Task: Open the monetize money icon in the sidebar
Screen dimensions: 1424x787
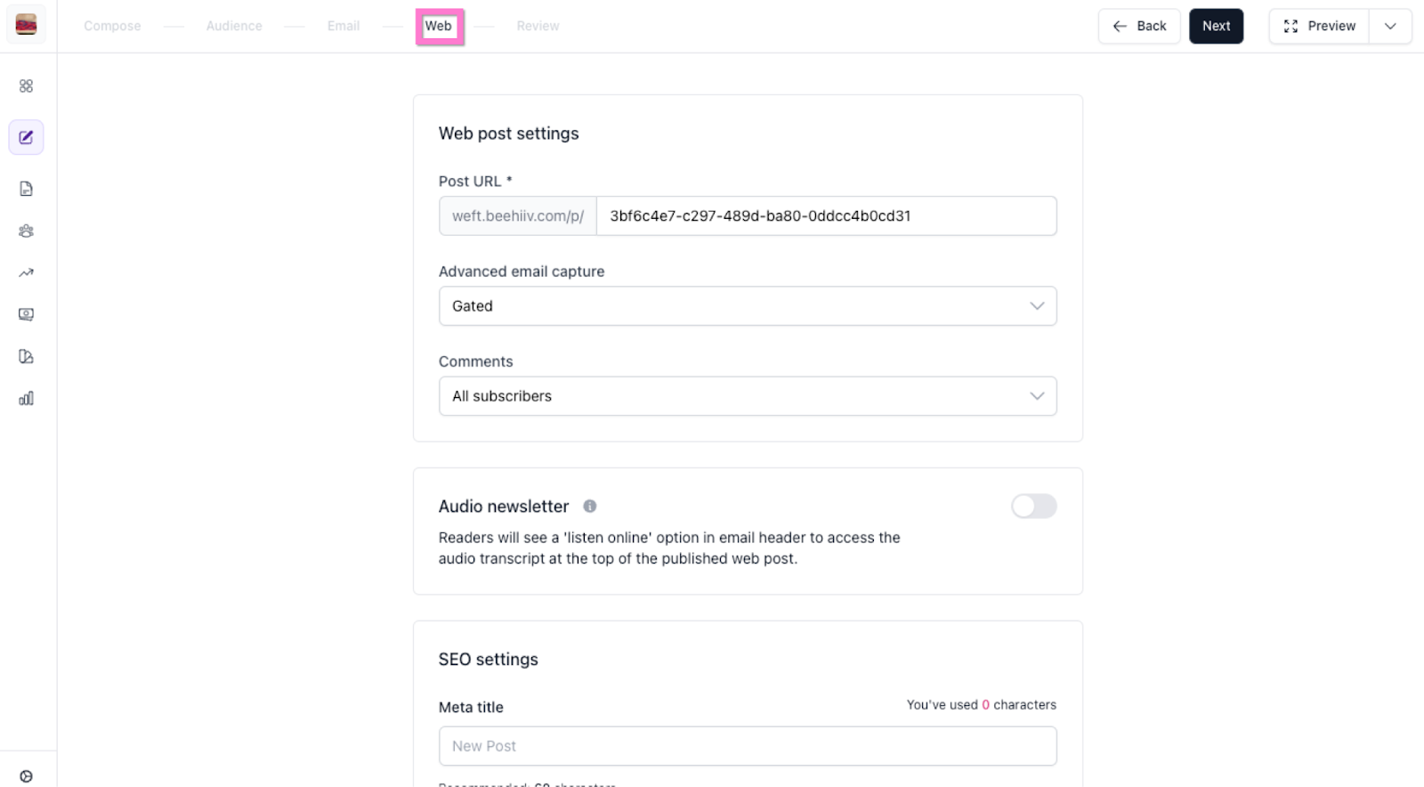Action: click(x=27, y=314)
